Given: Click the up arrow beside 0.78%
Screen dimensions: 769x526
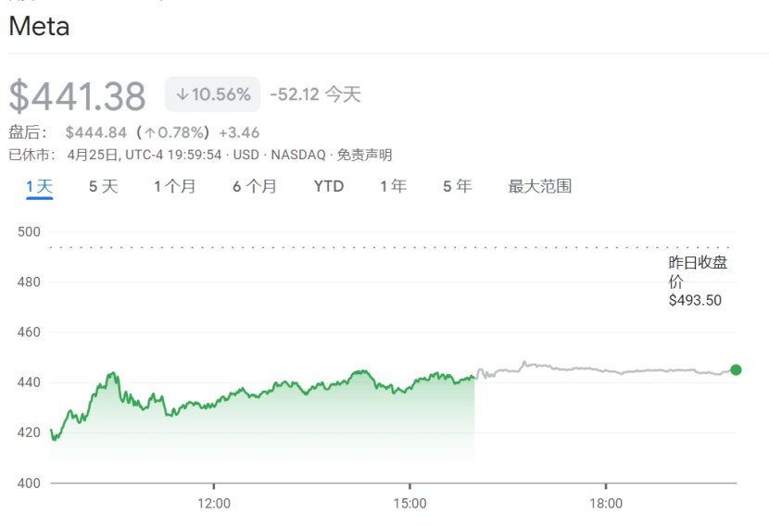Looking at the screenshot, I should click(150, 132).
